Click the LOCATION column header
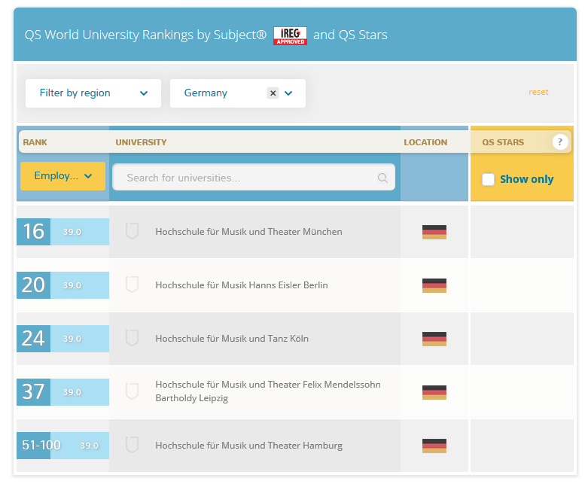Screen dimensions: 588x487 (x=425, y=142)
